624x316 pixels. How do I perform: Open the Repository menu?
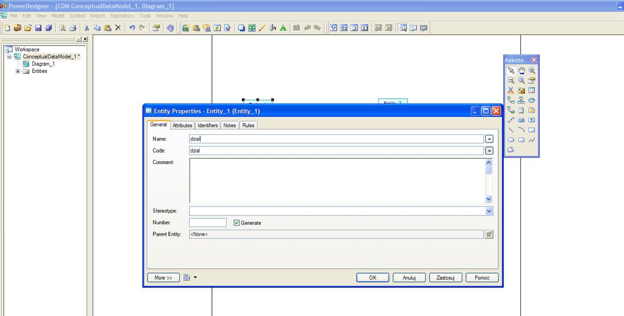click(x=122, y=16)
